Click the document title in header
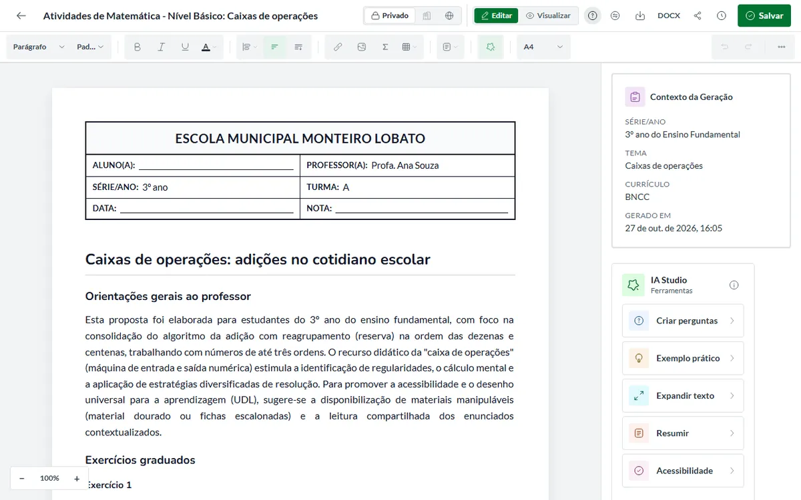Screen dimensions: 801x500 (x=180, y=15)
